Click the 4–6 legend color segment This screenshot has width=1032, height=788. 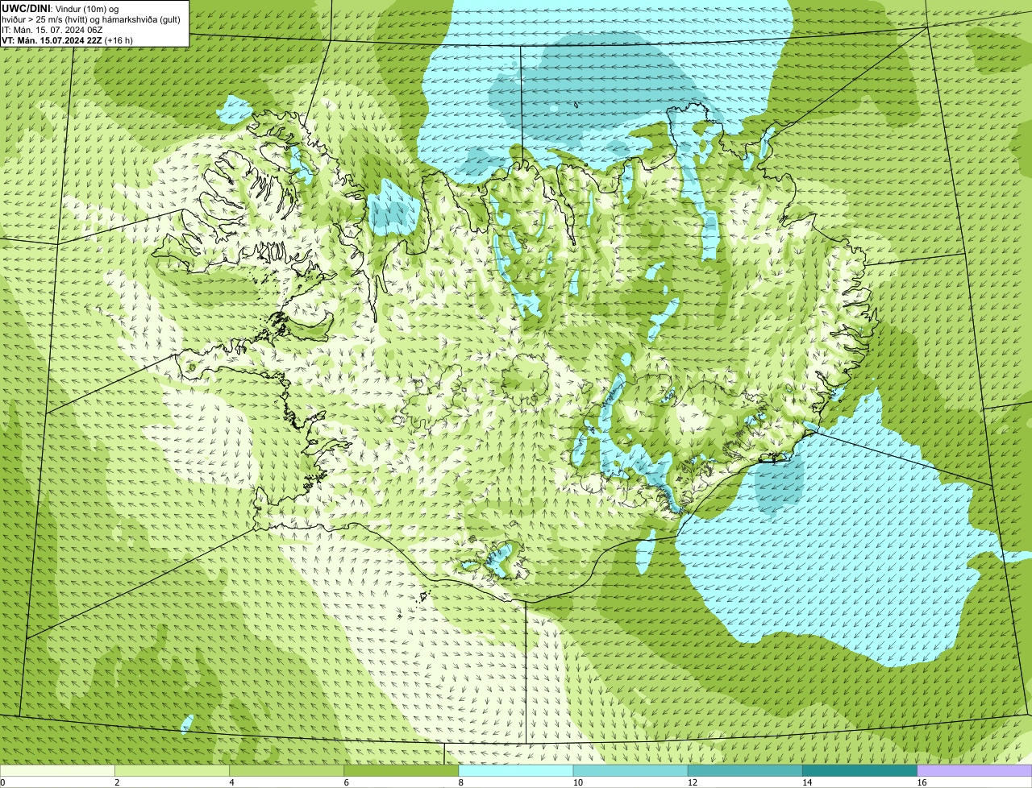[287, 770]
